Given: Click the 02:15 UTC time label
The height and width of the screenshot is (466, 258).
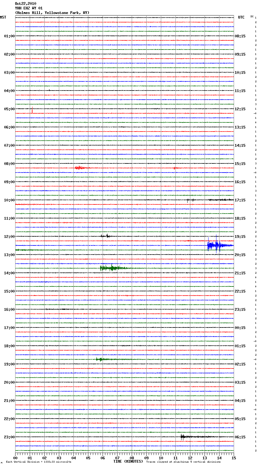Looking at the screenshot, I should 240,364.
